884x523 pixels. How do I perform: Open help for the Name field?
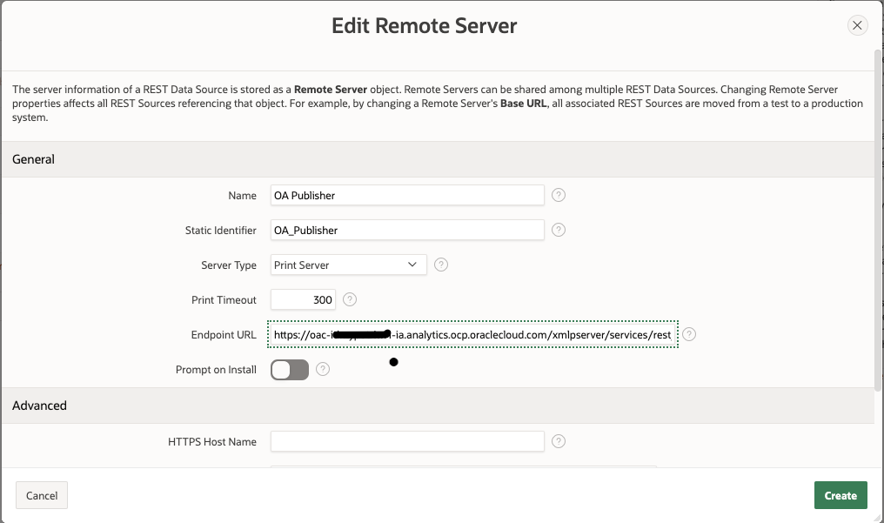point(558,195)
